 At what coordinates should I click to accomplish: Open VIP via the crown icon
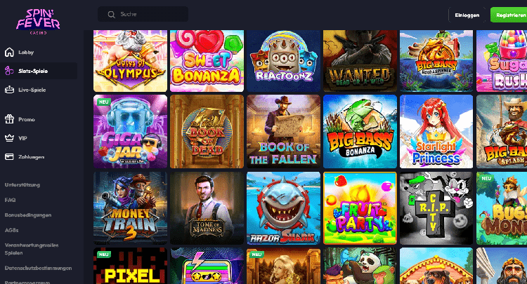[x=9, y=138]
